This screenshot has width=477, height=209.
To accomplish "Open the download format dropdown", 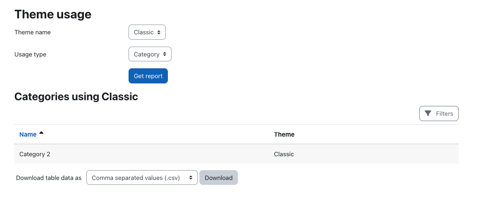I will tap(142, 178).
